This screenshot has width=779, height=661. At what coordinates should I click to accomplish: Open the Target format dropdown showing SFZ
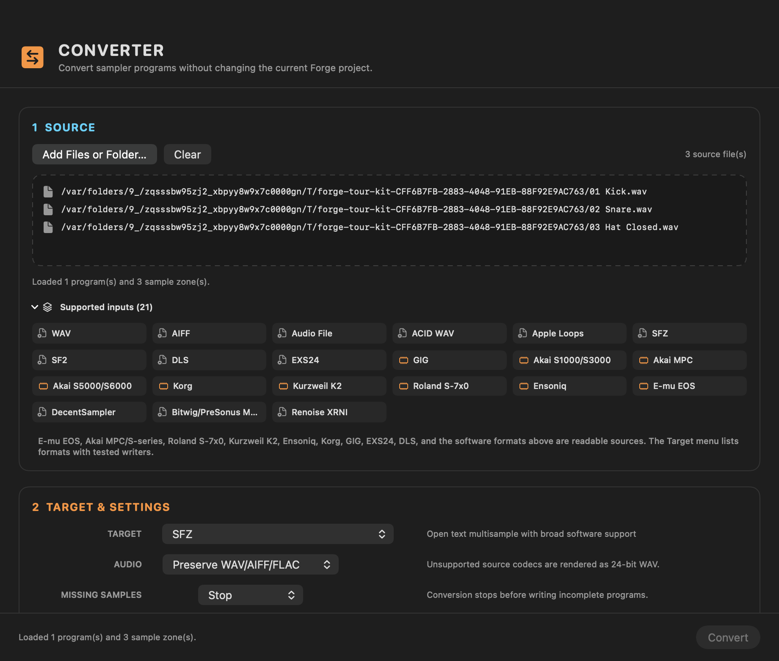278,534
